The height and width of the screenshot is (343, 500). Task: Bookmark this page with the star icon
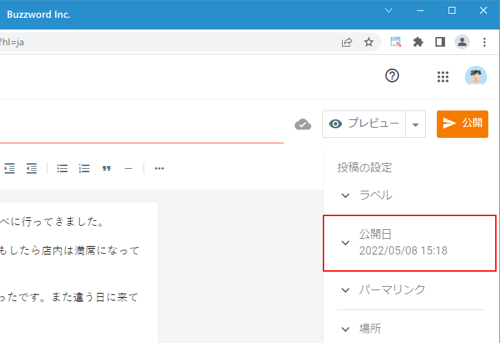[x=369, y=42]
